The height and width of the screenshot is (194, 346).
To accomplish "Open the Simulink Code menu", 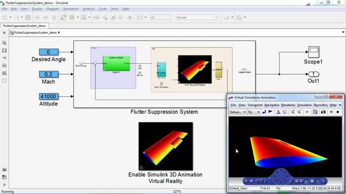I will (x=103, y=9).
